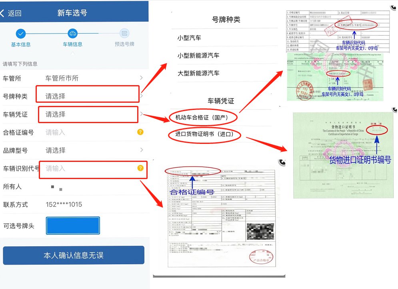The height and width of the screenshot is (289, 398).
Task: Click the 请填写下列信息 heading
Action: tap(20, 64)
